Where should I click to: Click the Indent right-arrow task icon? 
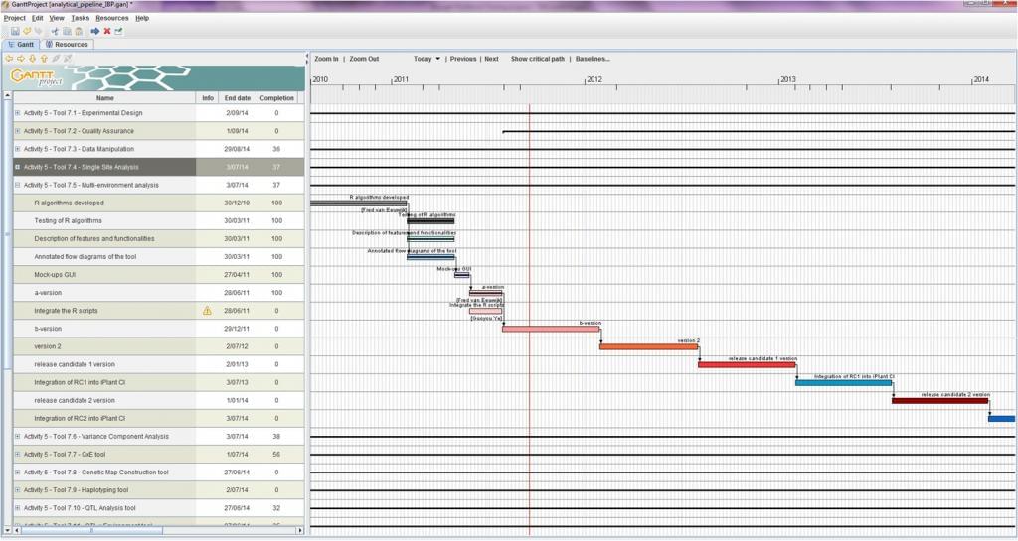(21, 59)
